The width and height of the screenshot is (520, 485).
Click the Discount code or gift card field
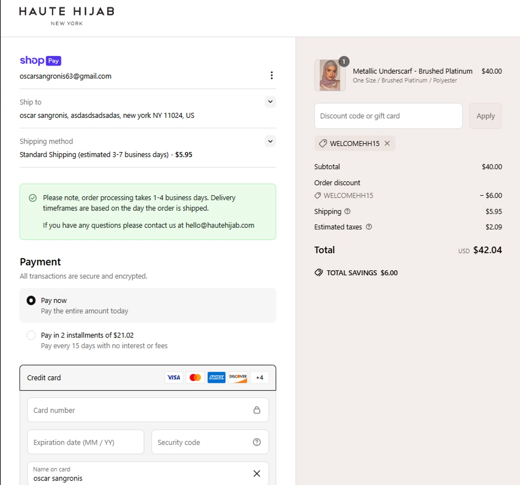point(388,116)
